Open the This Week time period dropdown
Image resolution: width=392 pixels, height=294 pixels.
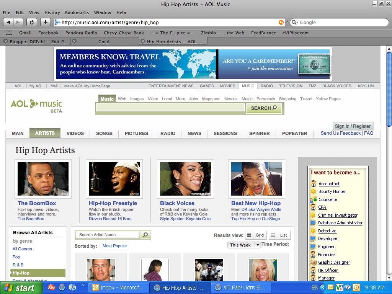pos(244,245)
